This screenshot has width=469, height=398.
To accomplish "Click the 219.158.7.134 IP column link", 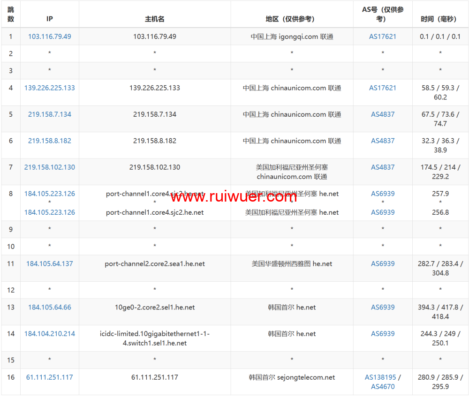I will click(49, 114).
